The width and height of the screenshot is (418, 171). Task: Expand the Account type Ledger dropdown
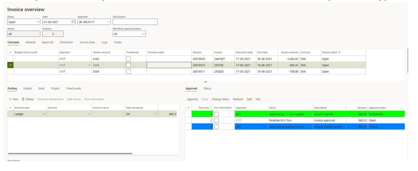[x=45, y=114]
